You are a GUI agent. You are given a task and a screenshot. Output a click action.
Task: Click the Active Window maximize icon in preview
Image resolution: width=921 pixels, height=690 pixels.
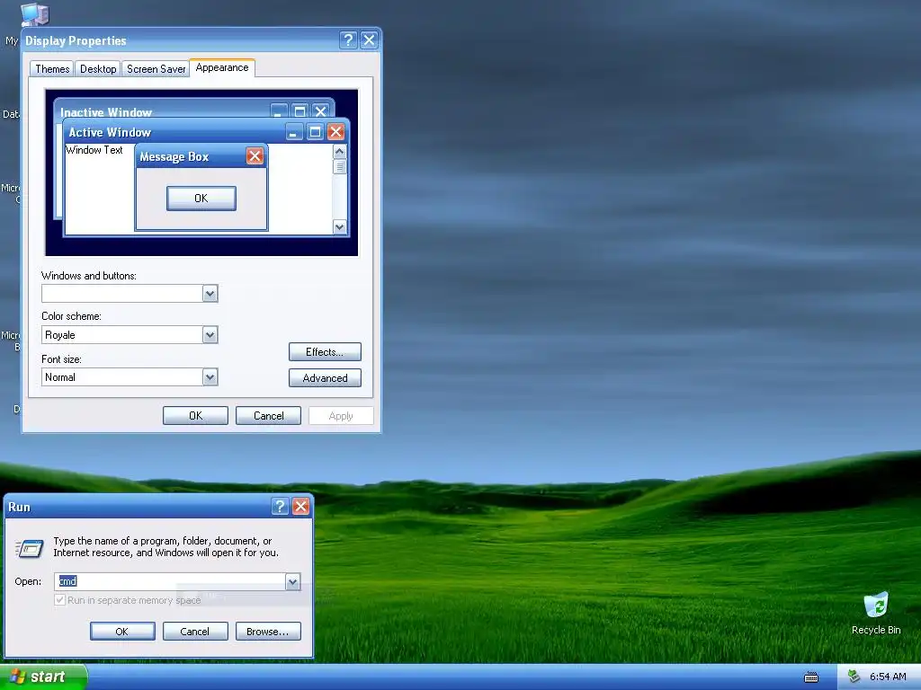coord(315,131)
